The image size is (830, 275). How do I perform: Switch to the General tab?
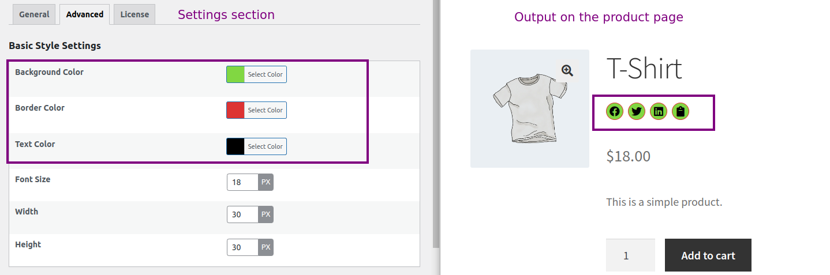click(34, 14)
